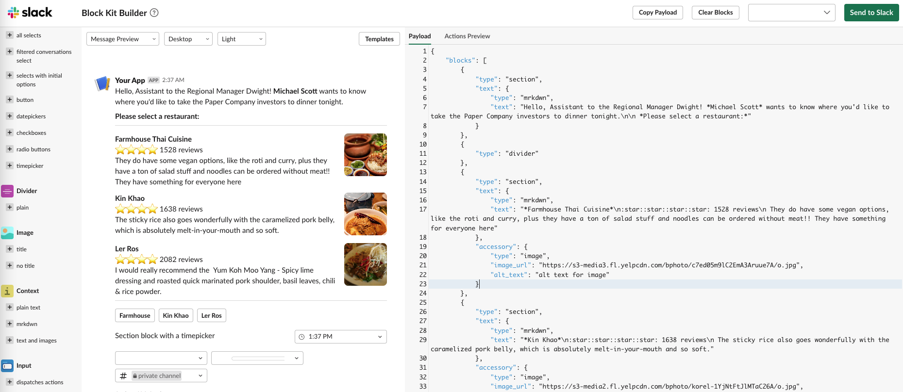
Task: Click the clock icon in the timepicker
Action: pyautogui.click(x=301, y=337)
